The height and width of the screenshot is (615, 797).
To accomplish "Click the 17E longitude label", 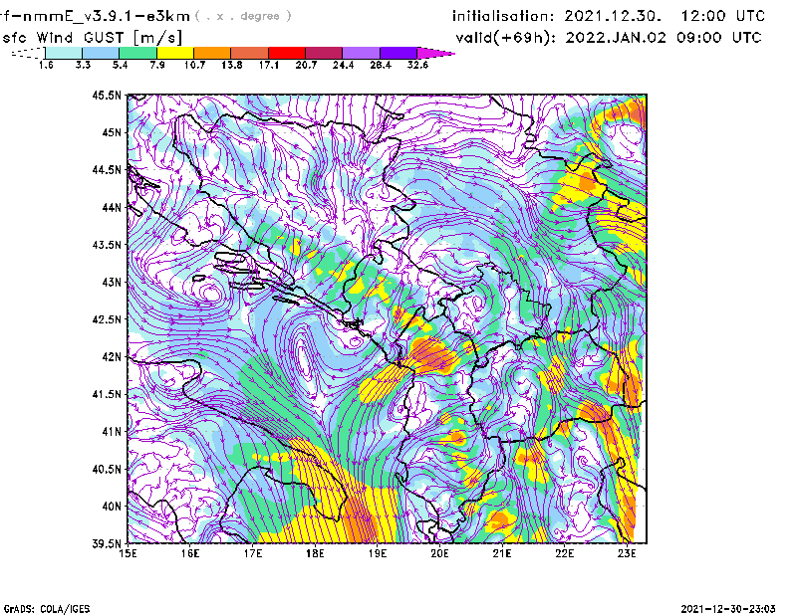I will tap(253, 553).
